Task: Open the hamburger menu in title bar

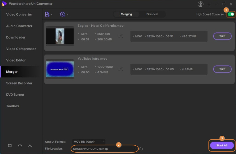Action: click(209, 4)
